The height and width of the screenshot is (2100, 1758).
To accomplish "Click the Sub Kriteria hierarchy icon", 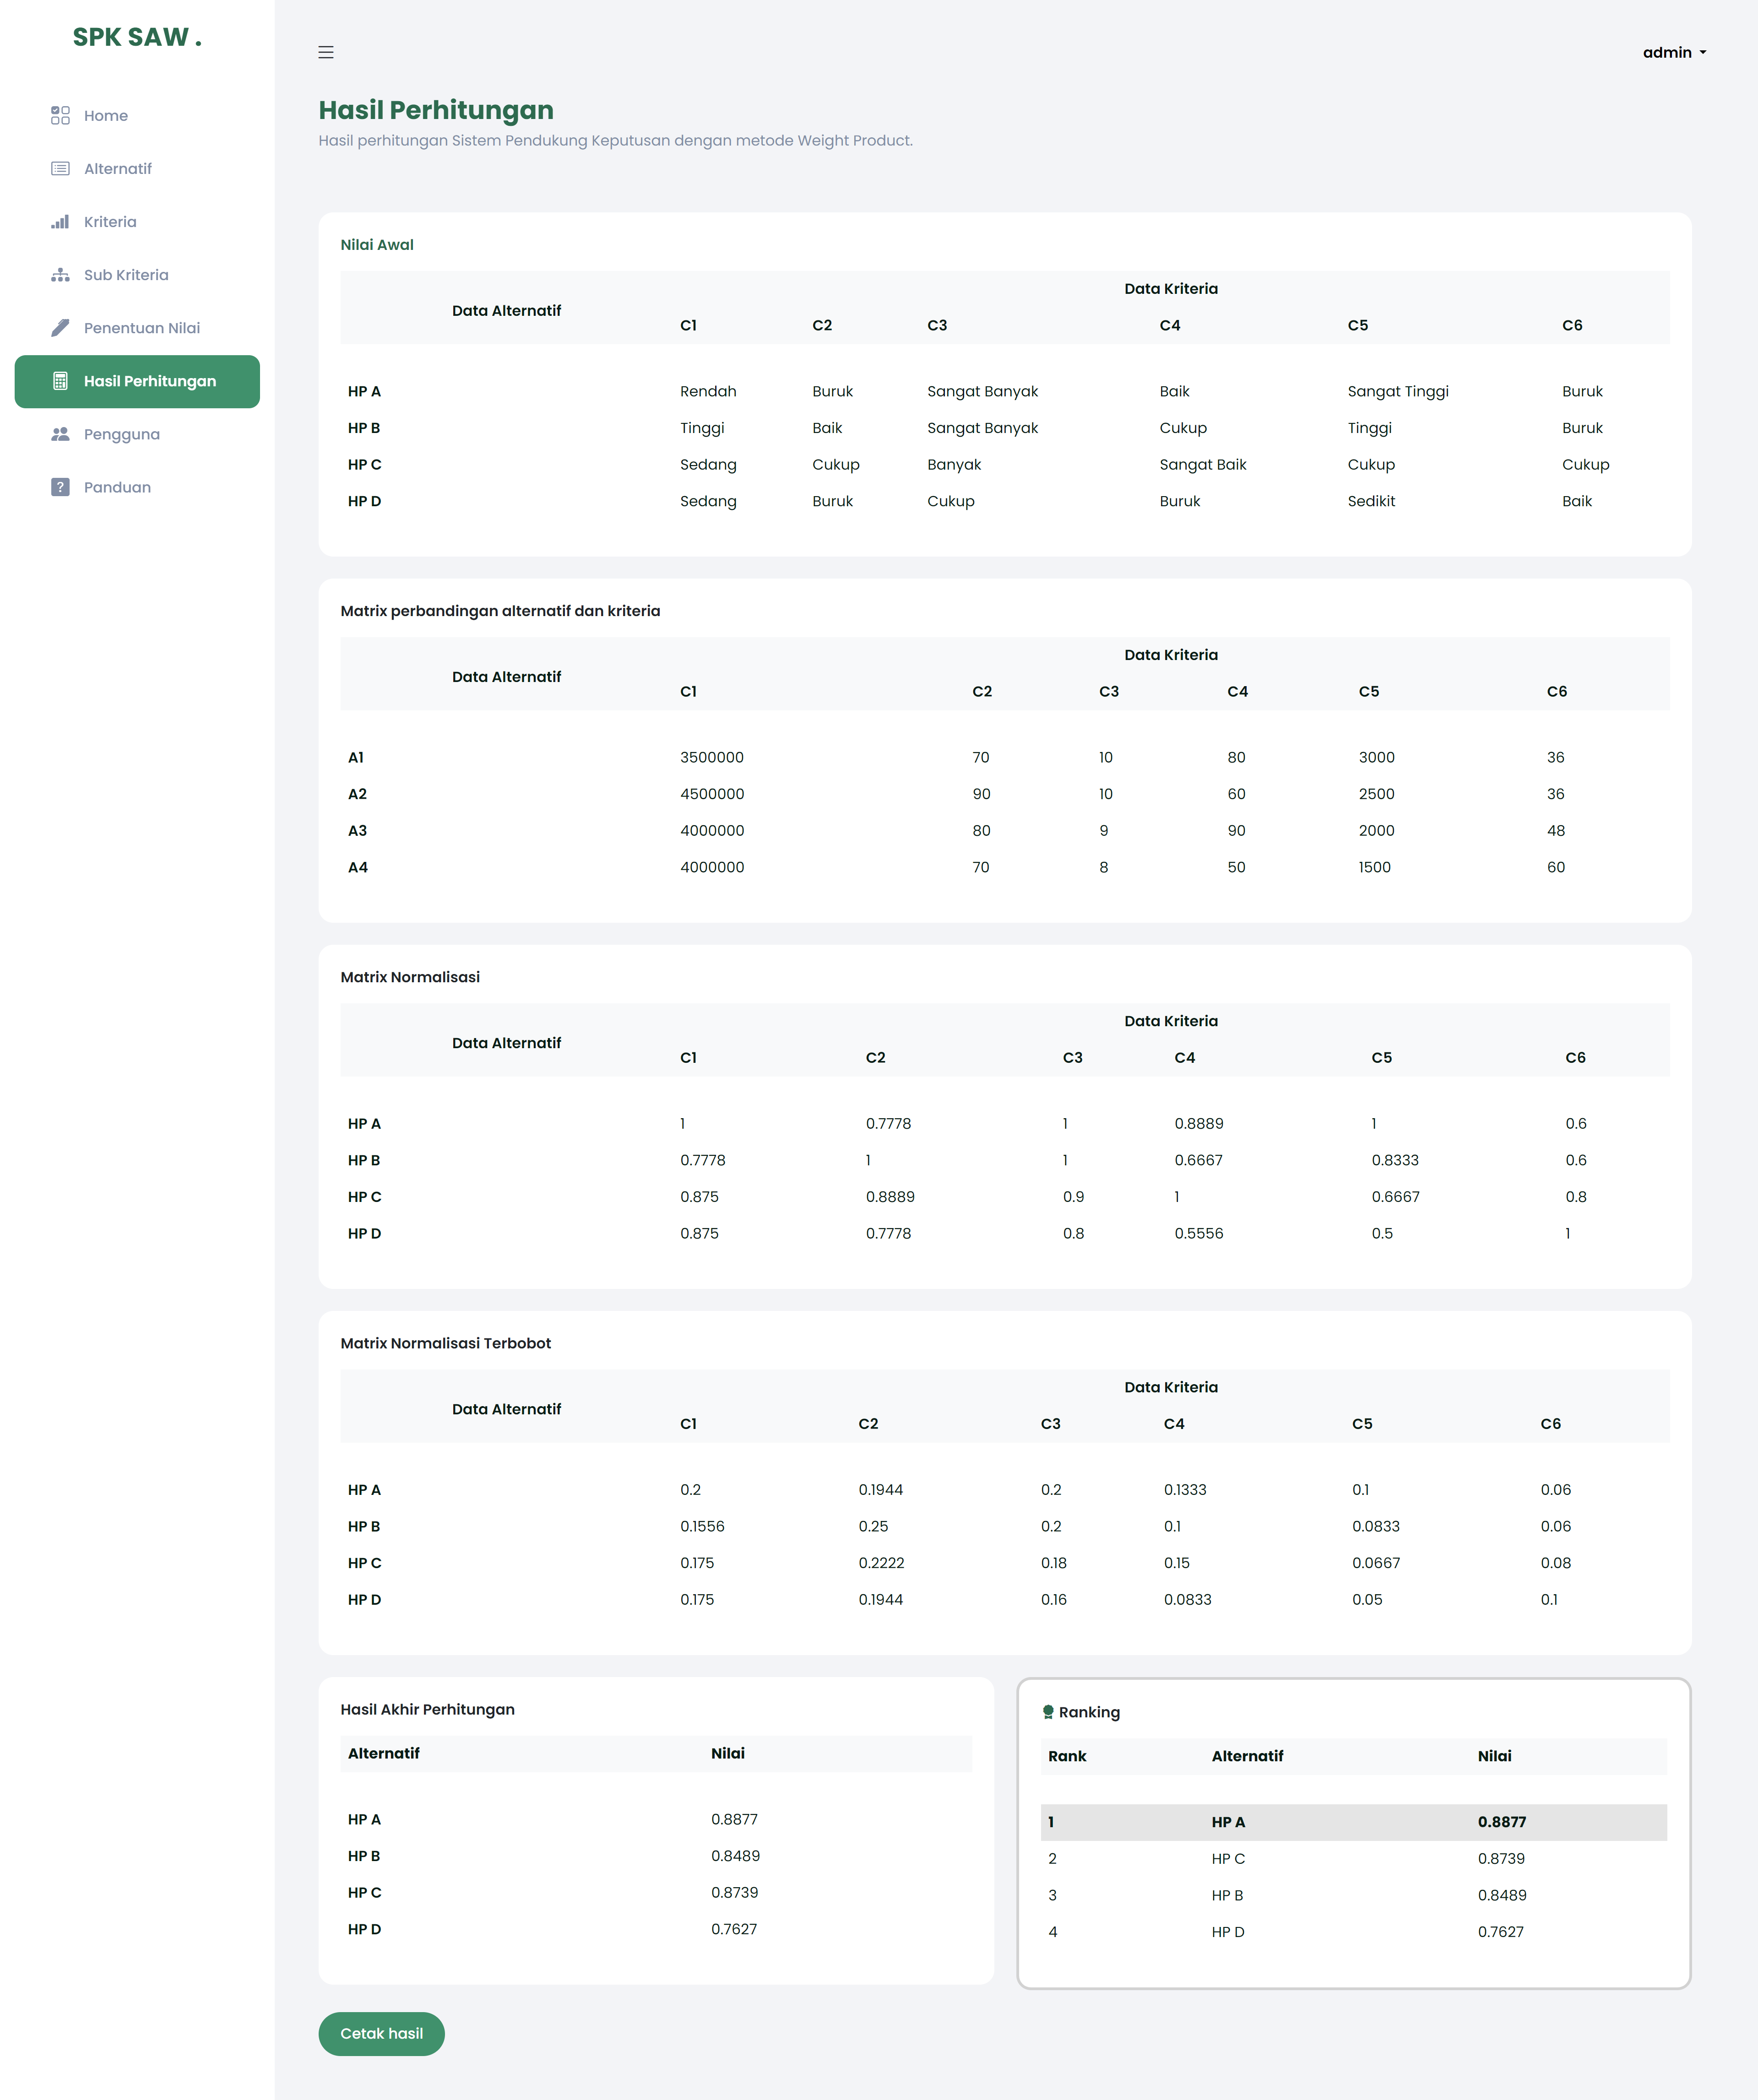I will (x=60, y=275).
